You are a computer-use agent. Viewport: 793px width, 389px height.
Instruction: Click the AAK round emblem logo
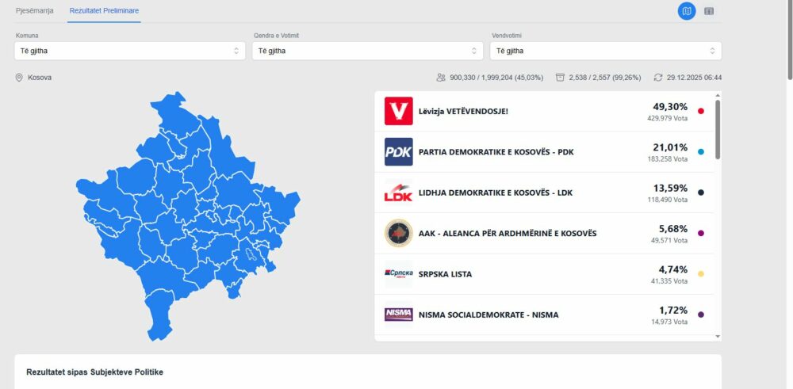pos(399,233)
